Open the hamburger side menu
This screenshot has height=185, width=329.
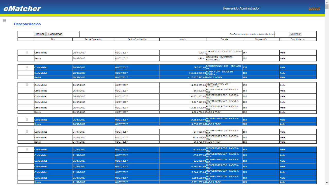pyautogui.click(x=4, y=21)
